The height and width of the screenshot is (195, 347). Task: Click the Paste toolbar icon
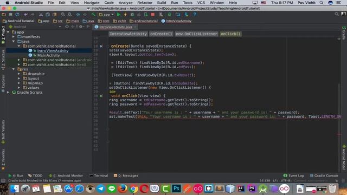(x=54, y=15)
